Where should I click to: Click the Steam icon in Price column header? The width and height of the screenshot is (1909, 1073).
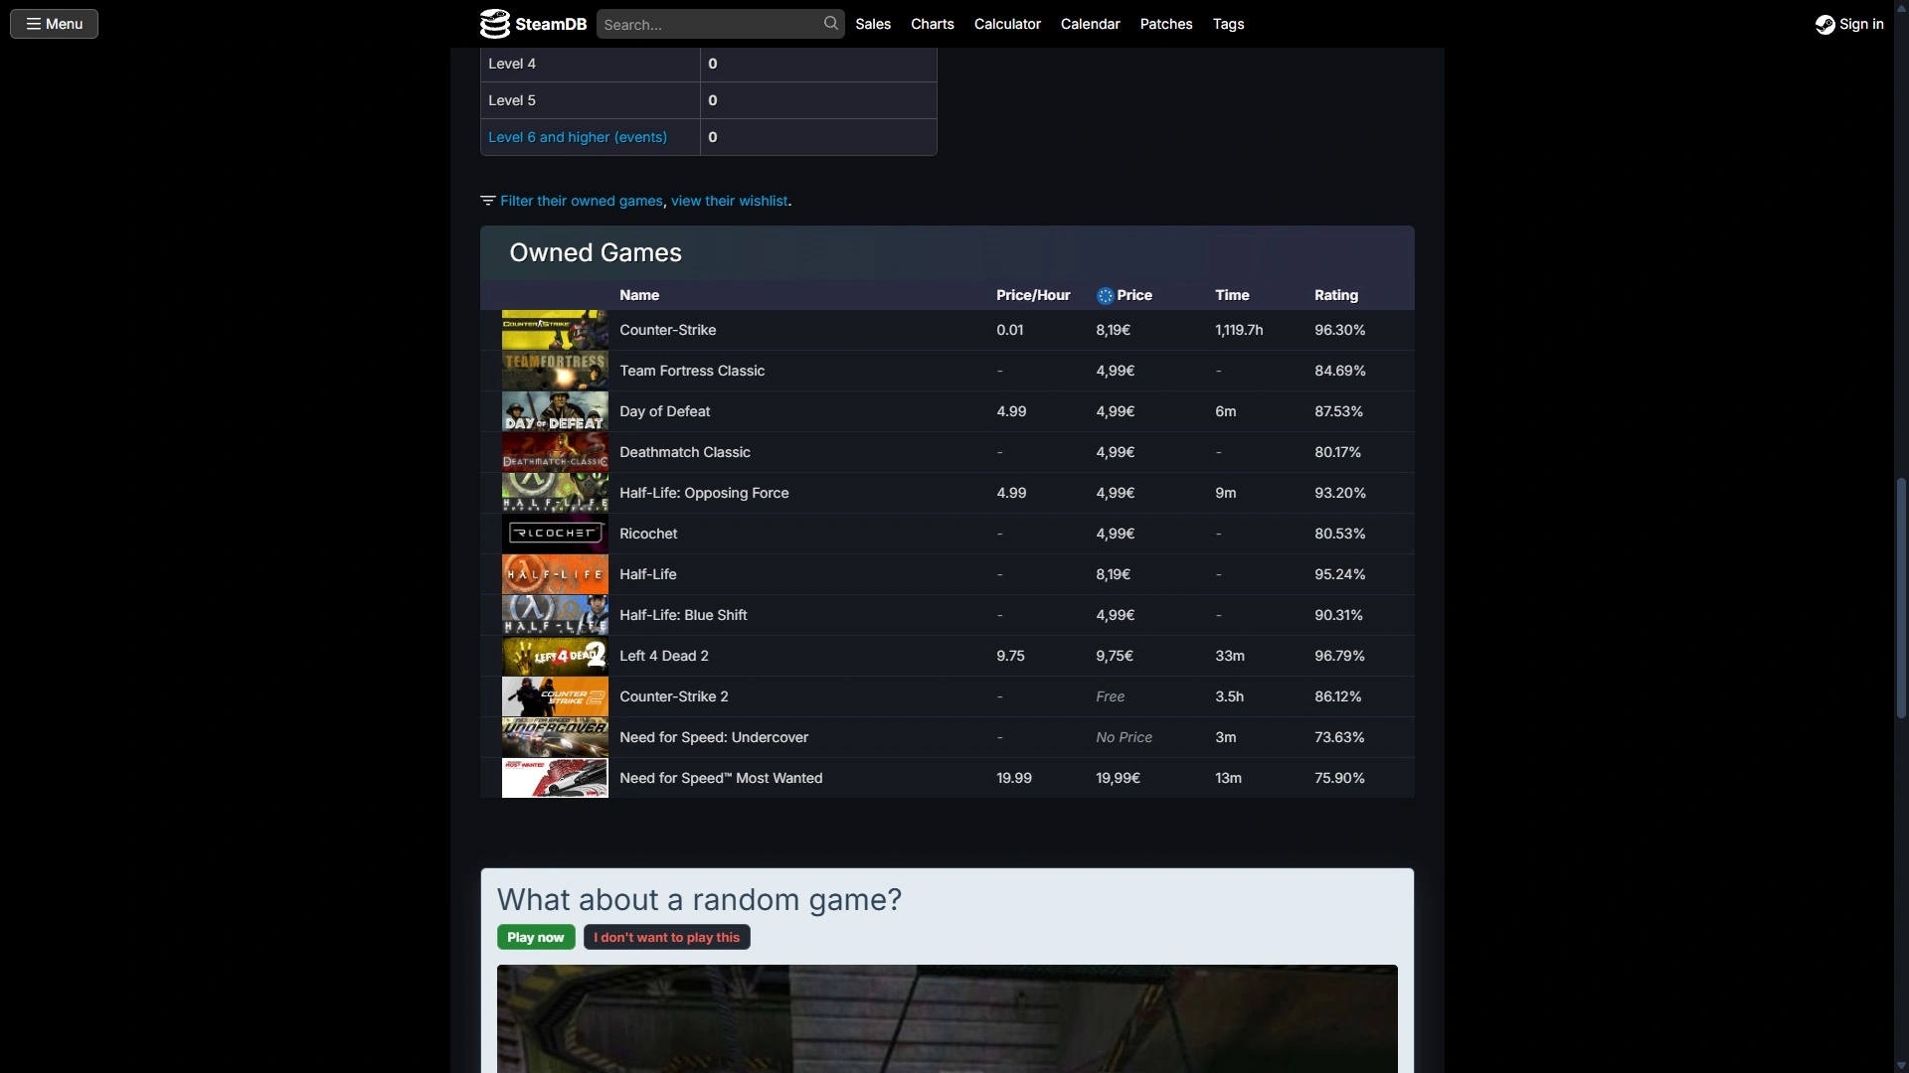coord(1105,296)
